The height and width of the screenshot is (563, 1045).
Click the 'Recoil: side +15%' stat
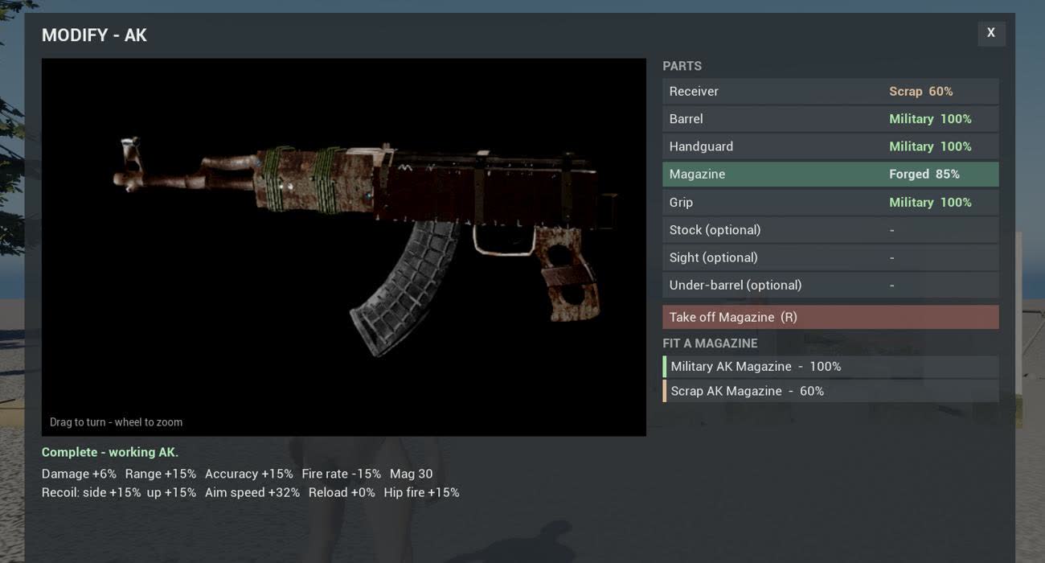[x=91, y=492]
